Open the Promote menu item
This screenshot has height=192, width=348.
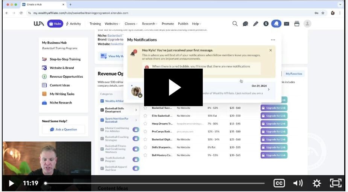point(168,24)
